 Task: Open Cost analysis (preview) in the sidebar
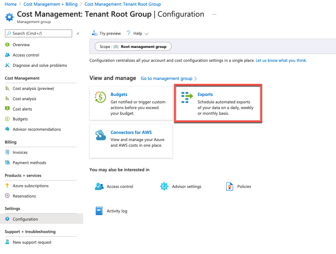coord(33,88)
